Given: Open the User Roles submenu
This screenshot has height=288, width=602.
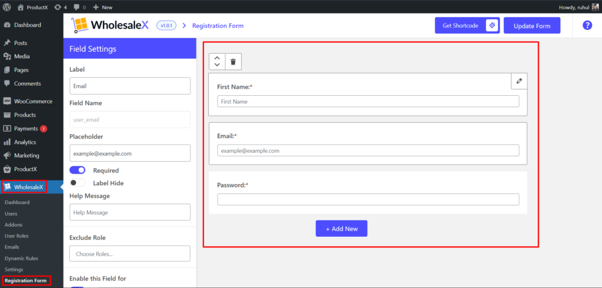Looking at the screenshot, I should click(x=16, y=236).
